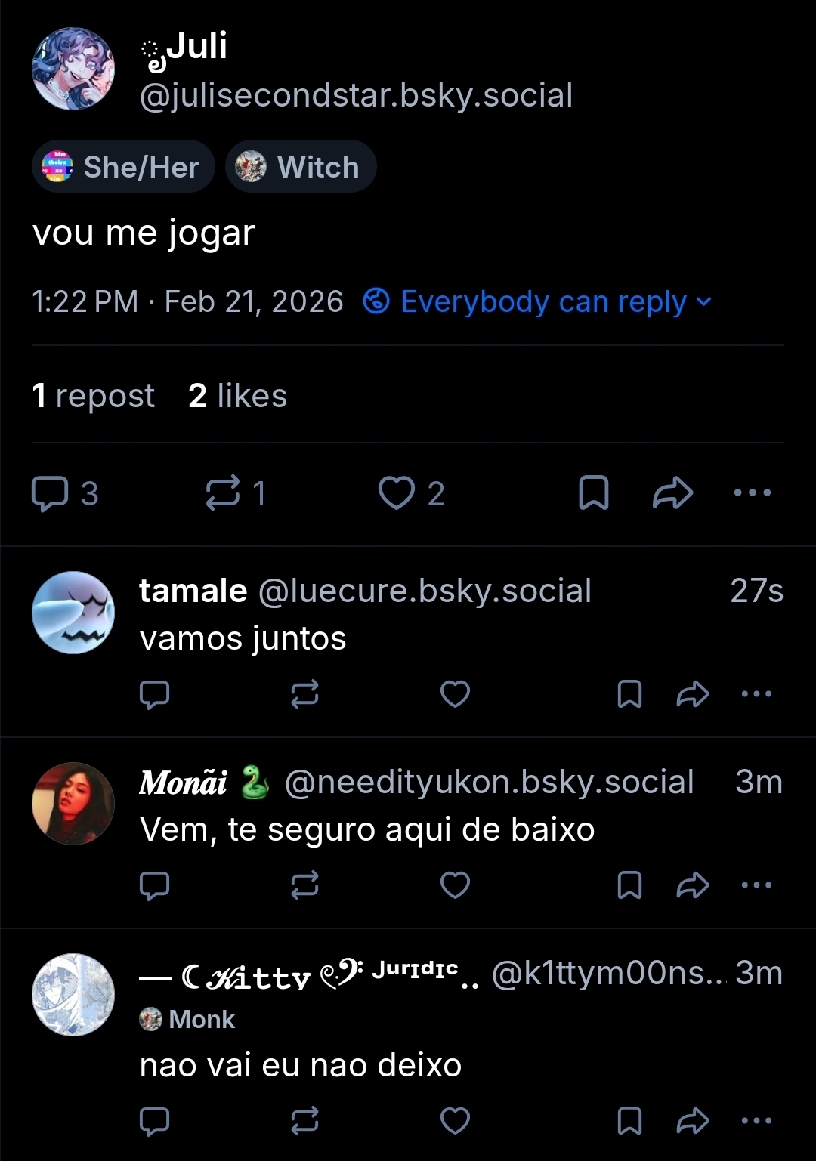Image resolution: width=816 pixels, height=1161 pixels.
Task: Open Juli's profile avatar
Action: click(73, 69)
